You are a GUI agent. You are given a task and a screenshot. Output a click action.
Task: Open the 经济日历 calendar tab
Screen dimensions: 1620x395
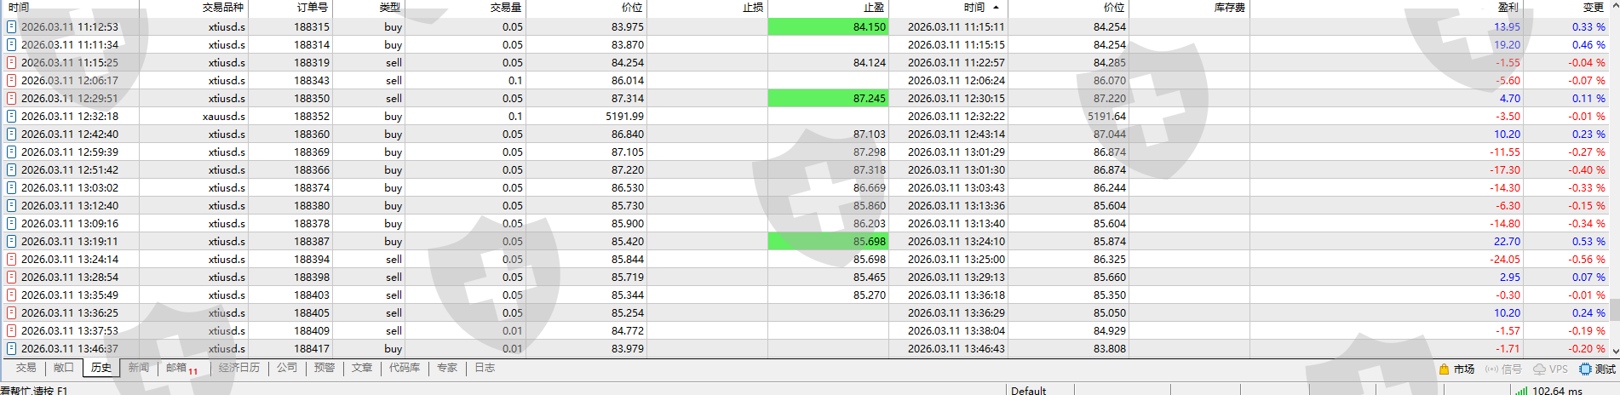239,368
